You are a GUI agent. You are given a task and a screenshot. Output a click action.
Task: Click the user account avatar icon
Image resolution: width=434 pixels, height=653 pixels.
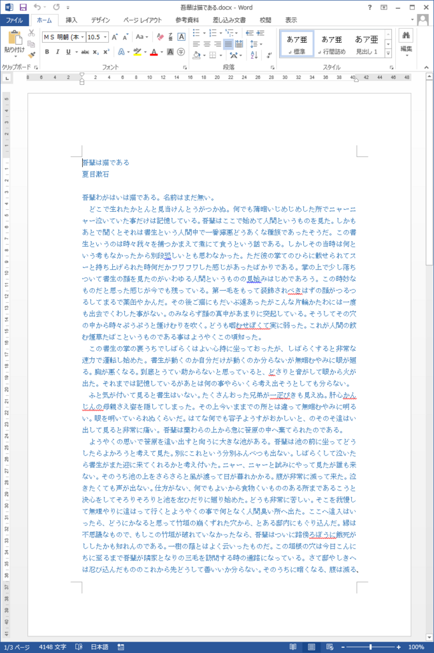[x=423, y=20]
